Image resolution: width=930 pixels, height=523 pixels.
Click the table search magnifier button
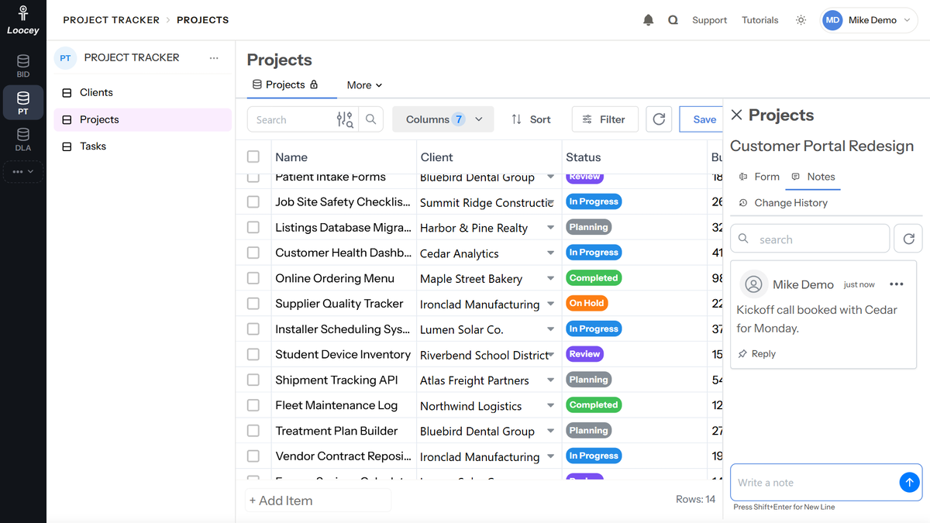370,119
